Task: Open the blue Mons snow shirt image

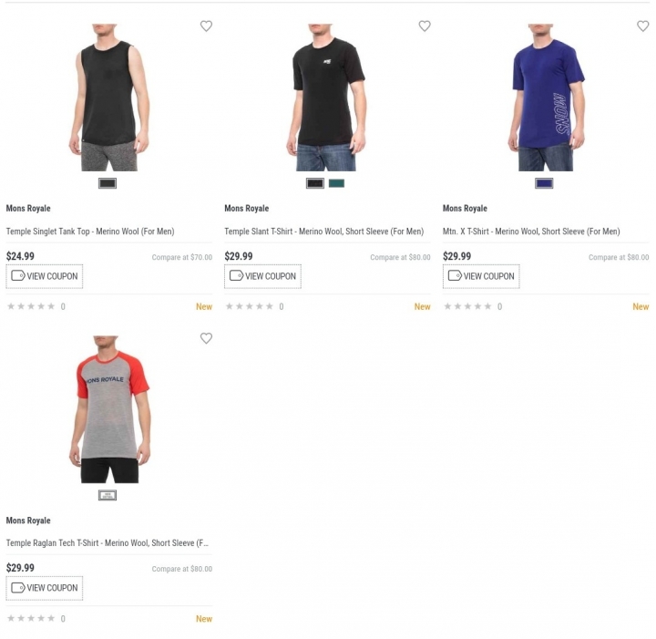Action: [x=546, y=98]
